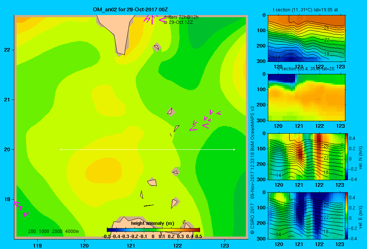Click the white section line at latitude 20
367x249 pixels.
[148, 149]
